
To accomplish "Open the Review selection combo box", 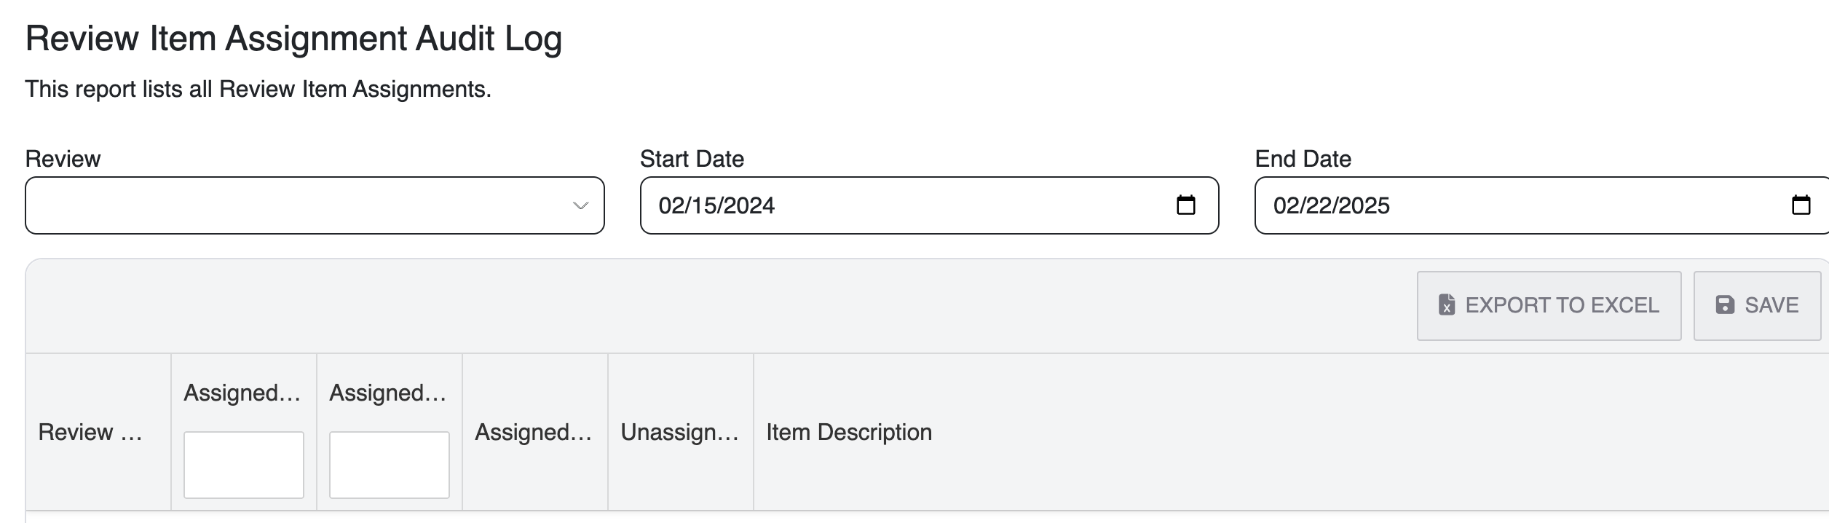I will [299, 205].
